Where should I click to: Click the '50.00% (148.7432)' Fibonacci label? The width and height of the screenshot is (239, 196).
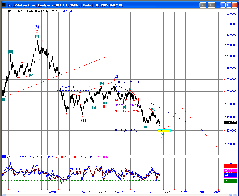[127, 105]
